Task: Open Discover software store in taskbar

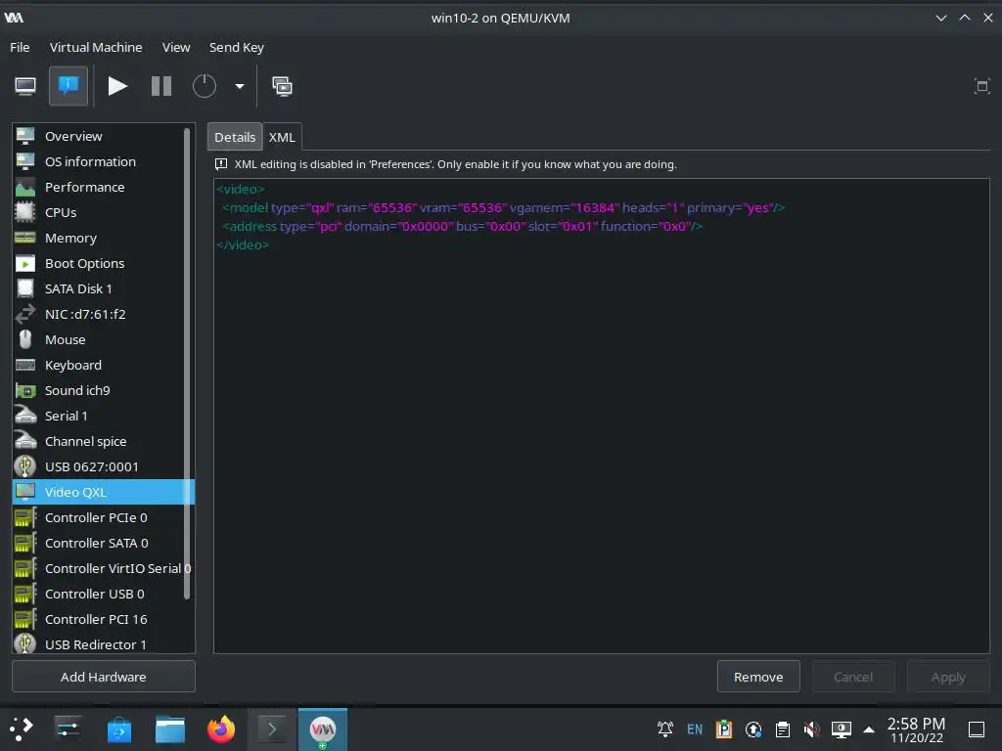Action: pos(118,729)
